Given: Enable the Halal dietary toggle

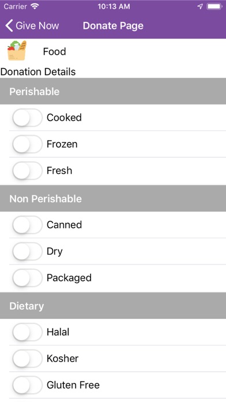Looking at the screenshot, I should tap(27, 332).
